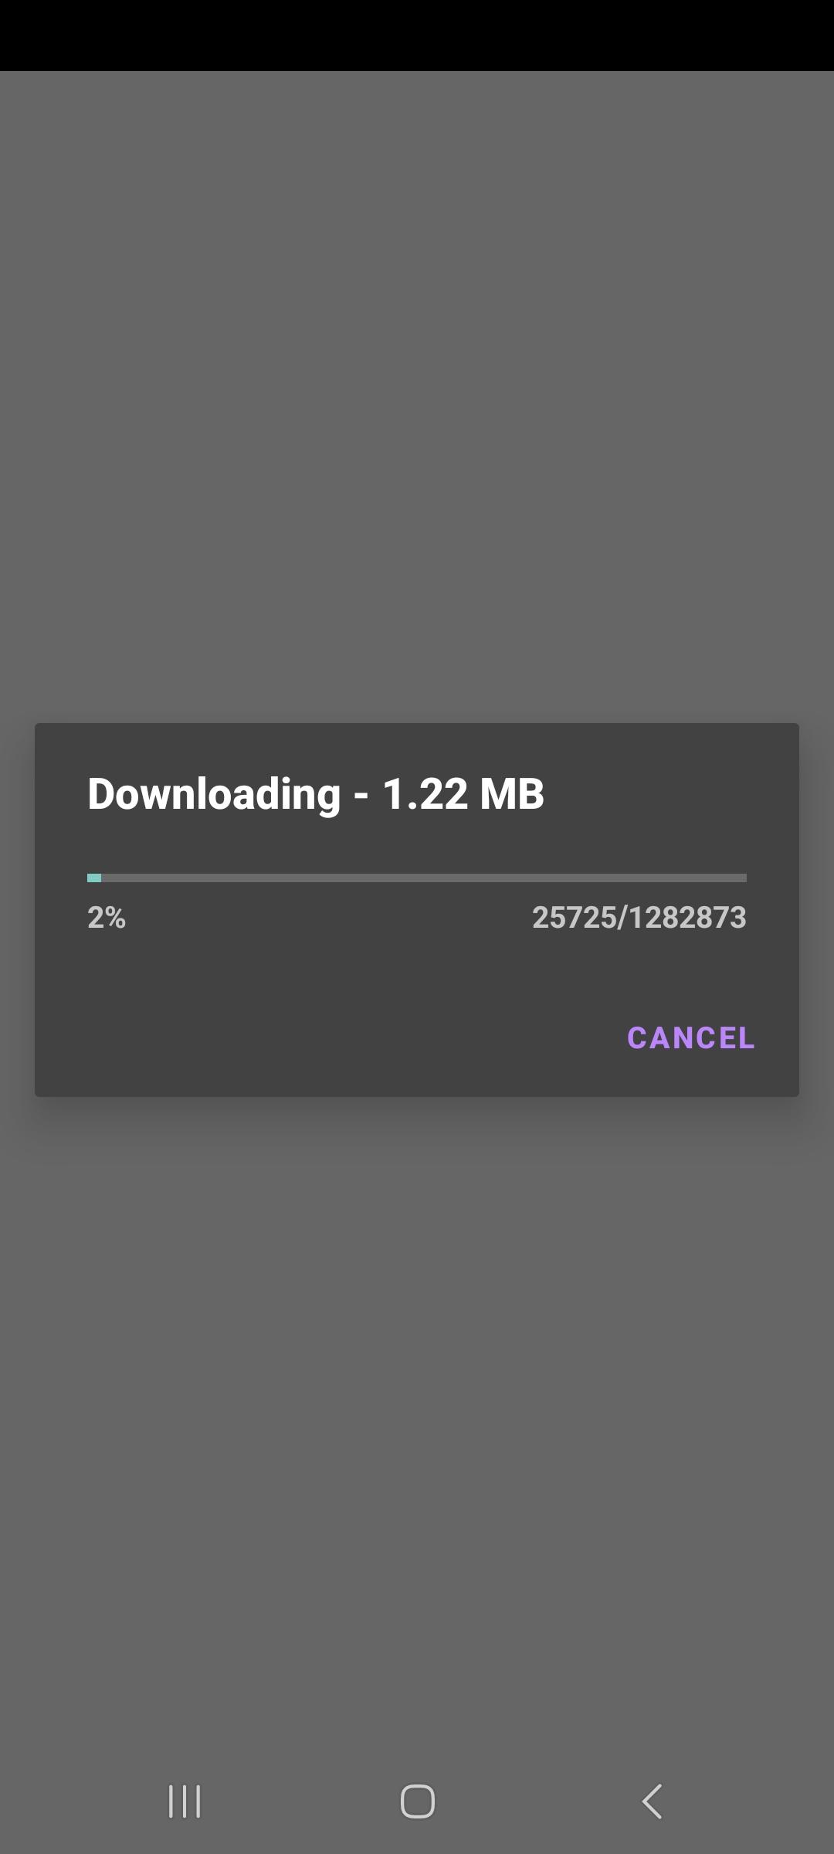
Task: Tap the dash between Downloading and 1.22 MB
Action: point(361,796)
